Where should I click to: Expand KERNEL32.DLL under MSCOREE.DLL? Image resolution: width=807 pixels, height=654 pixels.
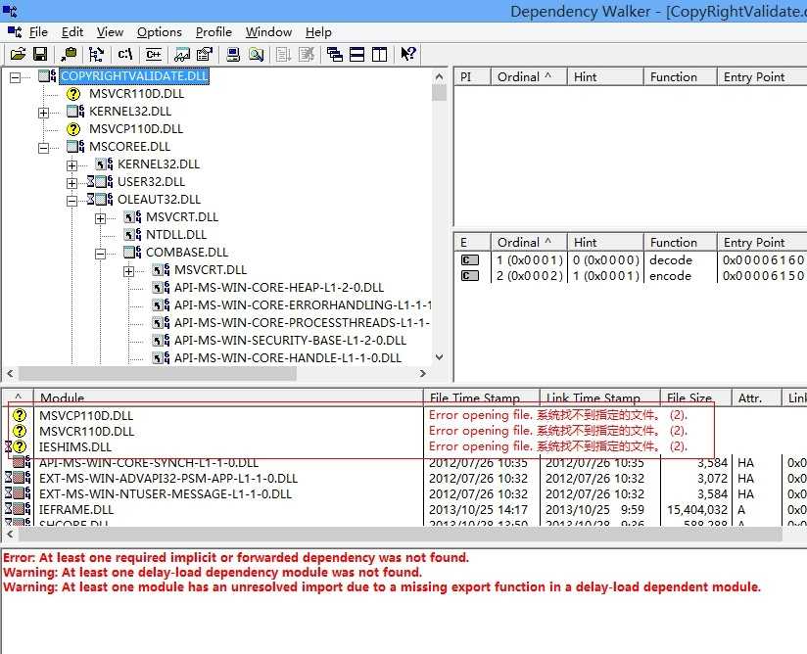(72, 165)
